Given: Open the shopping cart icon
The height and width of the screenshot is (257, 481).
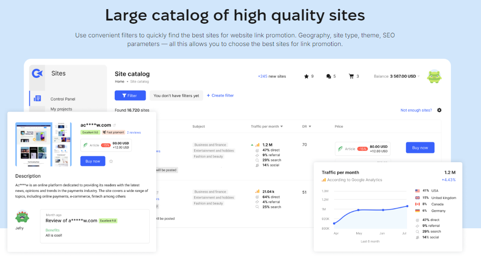Looking at the screenshot, I should 351,76.
